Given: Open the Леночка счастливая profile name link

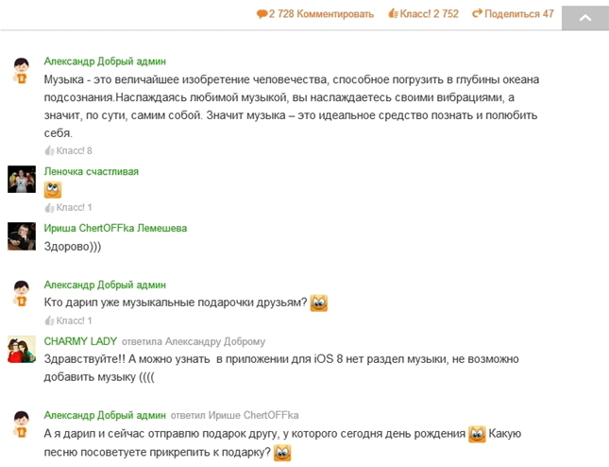Looking at the screenshot, I should point(92,171).
